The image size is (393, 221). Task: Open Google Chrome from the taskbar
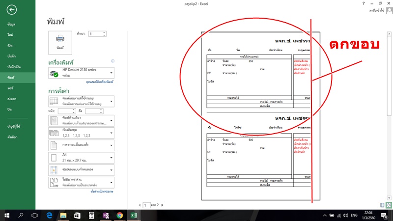(120, 216)
